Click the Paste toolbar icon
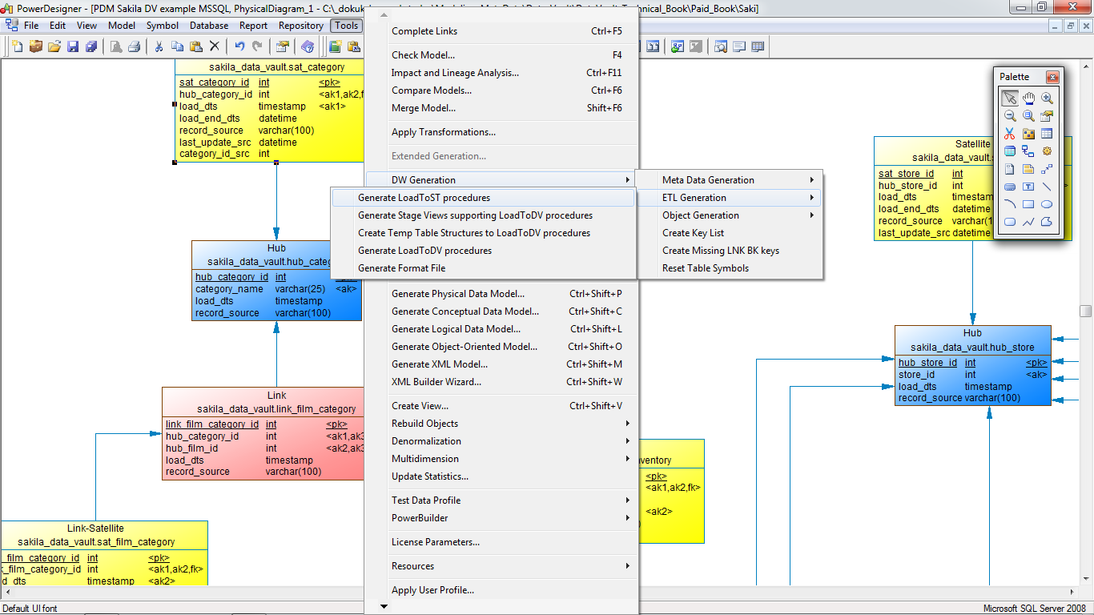Viewport: 1094px width, 615px height. point(195,46)
